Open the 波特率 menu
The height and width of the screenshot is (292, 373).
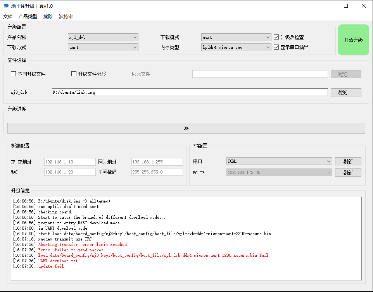click(x=66, y=17)
